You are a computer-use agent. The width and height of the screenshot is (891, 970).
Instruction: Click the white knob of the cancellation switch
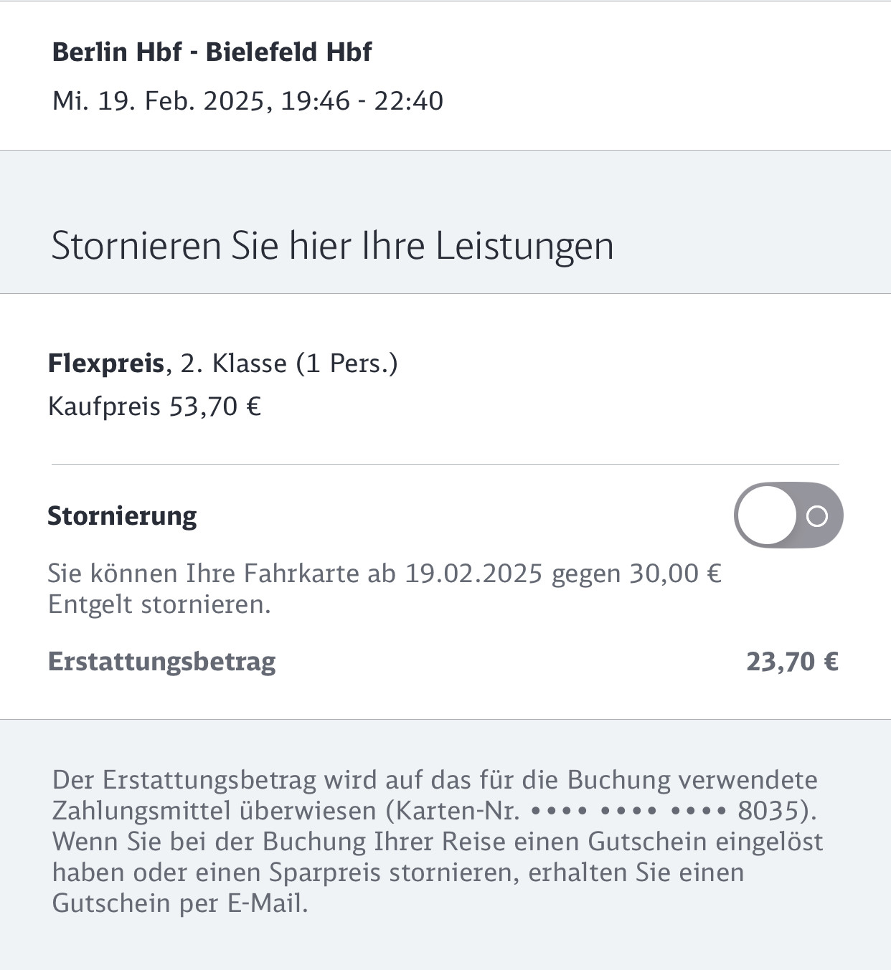[x=765, y=515]
